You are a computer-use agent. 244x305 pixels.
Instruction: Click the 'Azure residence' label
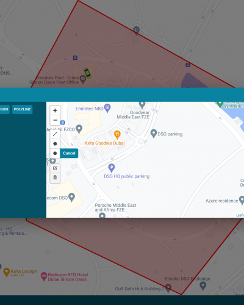click(221, 201)
